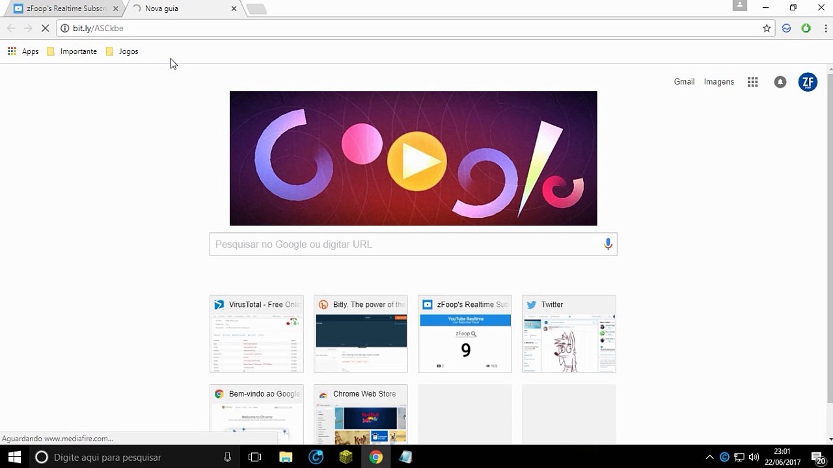Open the Windows Start menu

pyautogui.click(x=14, y=457)
